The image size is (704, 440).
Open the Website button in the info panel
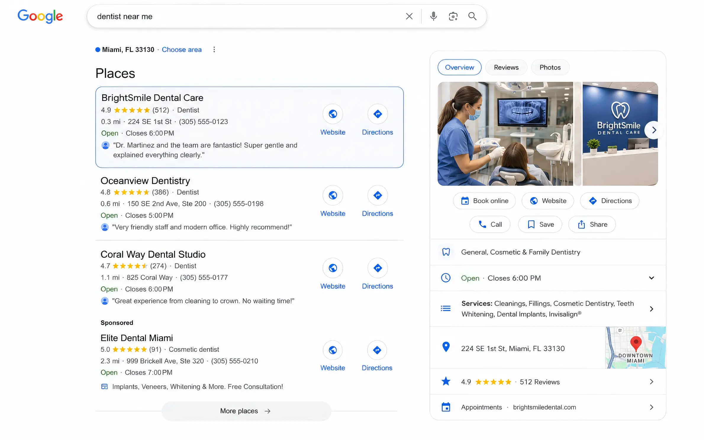(547, 201)
